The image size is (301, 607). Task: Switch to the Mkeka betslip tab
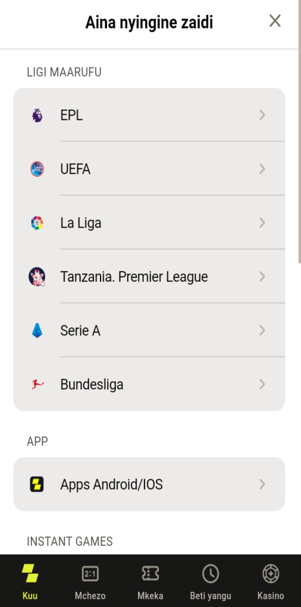(150, 581)
